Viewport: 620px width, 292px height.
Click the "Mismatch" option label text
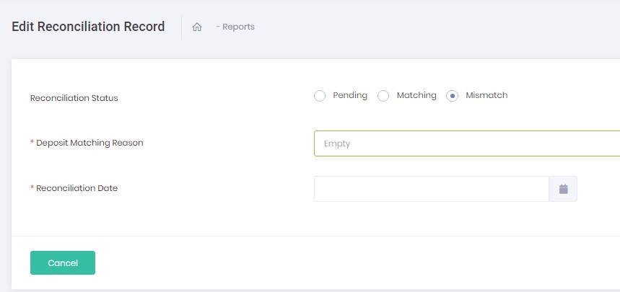[x=486, y=95]
